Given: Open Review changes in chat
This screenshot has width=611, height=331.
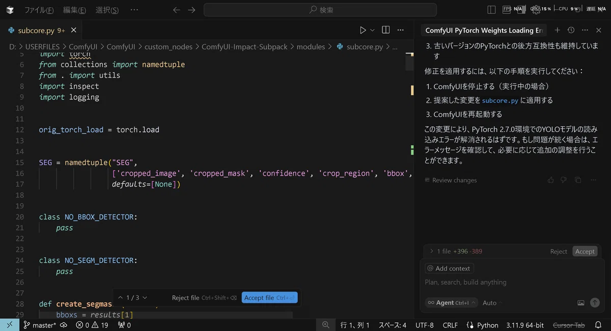Looking at the screenshot, I should (x=451, y=180).
